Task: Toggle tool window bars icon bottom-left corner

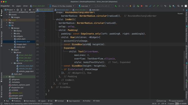Action: coord(1,104)
